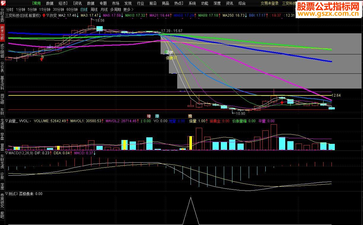Click the red buy arrow beside the B marker
The width and height of the screenshot is (363, 225).
coord(42,59)
